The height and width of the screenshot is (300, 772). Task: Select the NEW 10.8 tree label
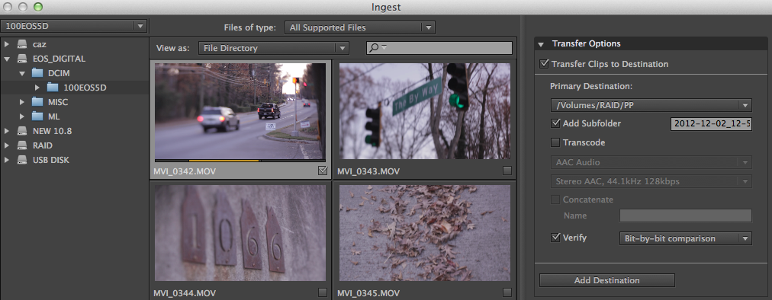pyautogui.click(x=52, y=131)
